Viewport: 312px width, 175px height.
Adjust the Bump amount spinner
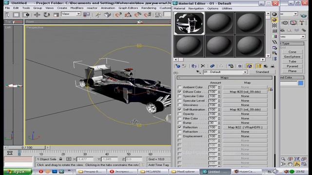point(219,123)
